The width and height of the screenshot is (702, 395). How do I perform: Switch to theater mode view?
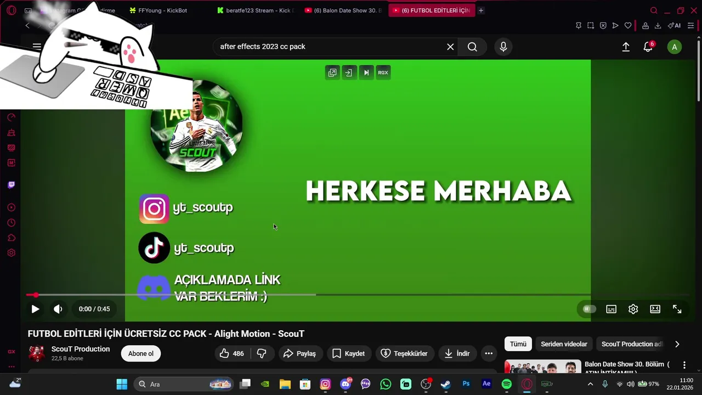(655, 309)
